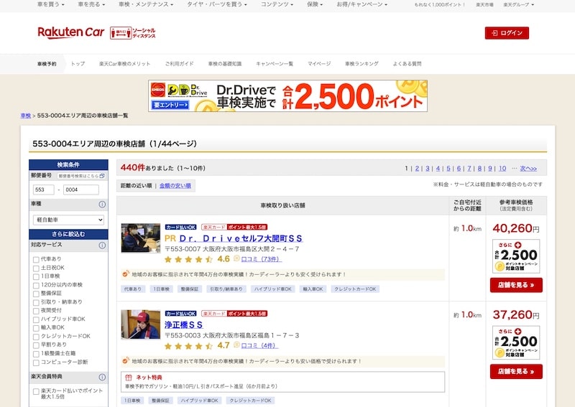Expand 楽天グループ menu
575x407 pixels.
pos(518,5)
